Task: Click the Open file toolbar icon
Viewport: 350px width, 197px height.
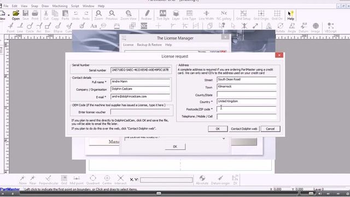Action: click(16, 15)
